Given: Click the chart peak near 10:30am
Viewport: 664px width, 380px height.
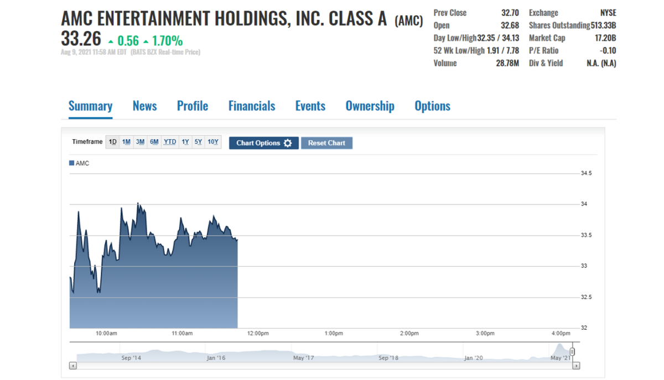Looking at the screenshot, I should (138, 204).
